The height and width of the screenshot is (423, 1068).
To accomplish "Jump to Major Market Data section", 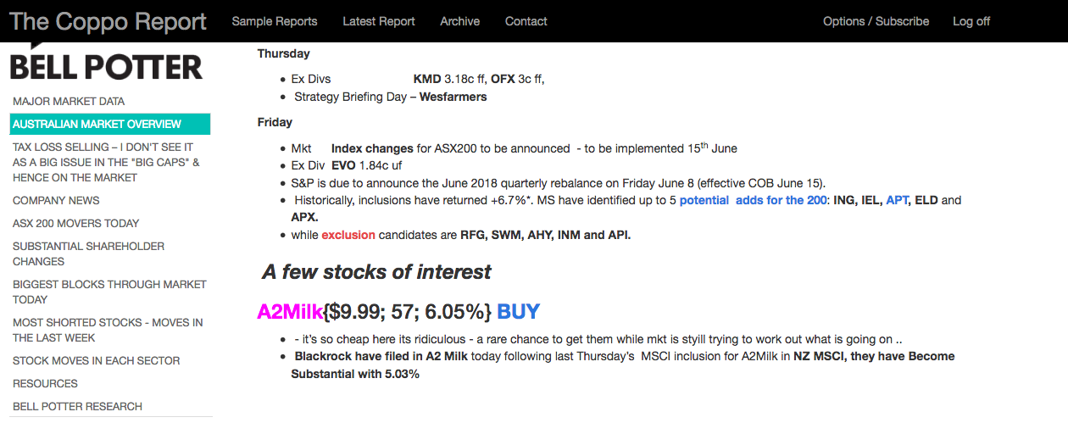I will (x=69, y=101).
